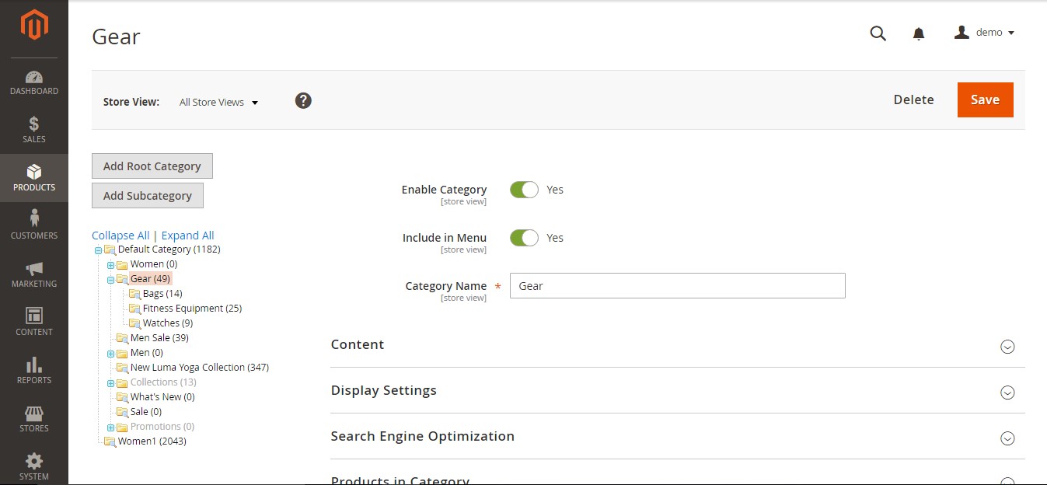Toggle the Enable Category switch
1047x485 pixels.
pyautogui.click(x=524, y=190)
